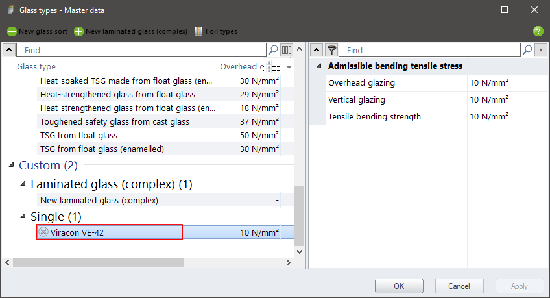This screenshot has height=298, width=550.
Task: Click the magnifier icon in the glass list search
Action: [x=273, y=50]
